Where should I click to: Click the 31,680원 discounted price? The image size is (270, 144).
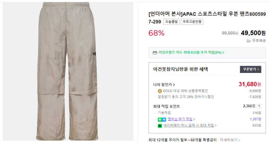click(250, 84)
